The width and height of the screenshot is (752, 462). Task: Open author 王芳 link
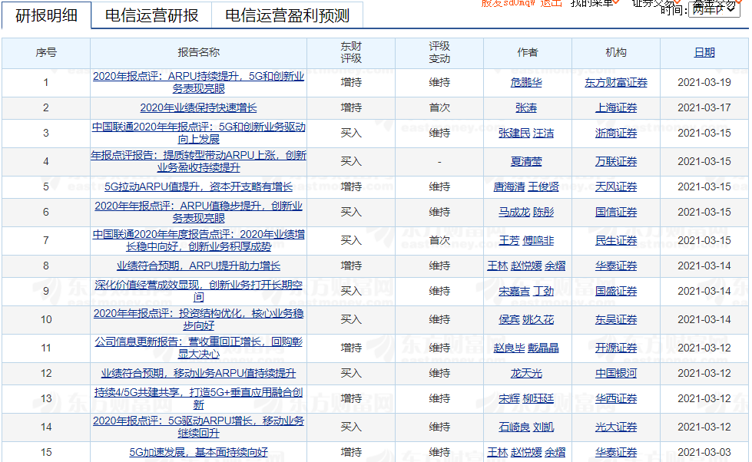tap(509, 240)
